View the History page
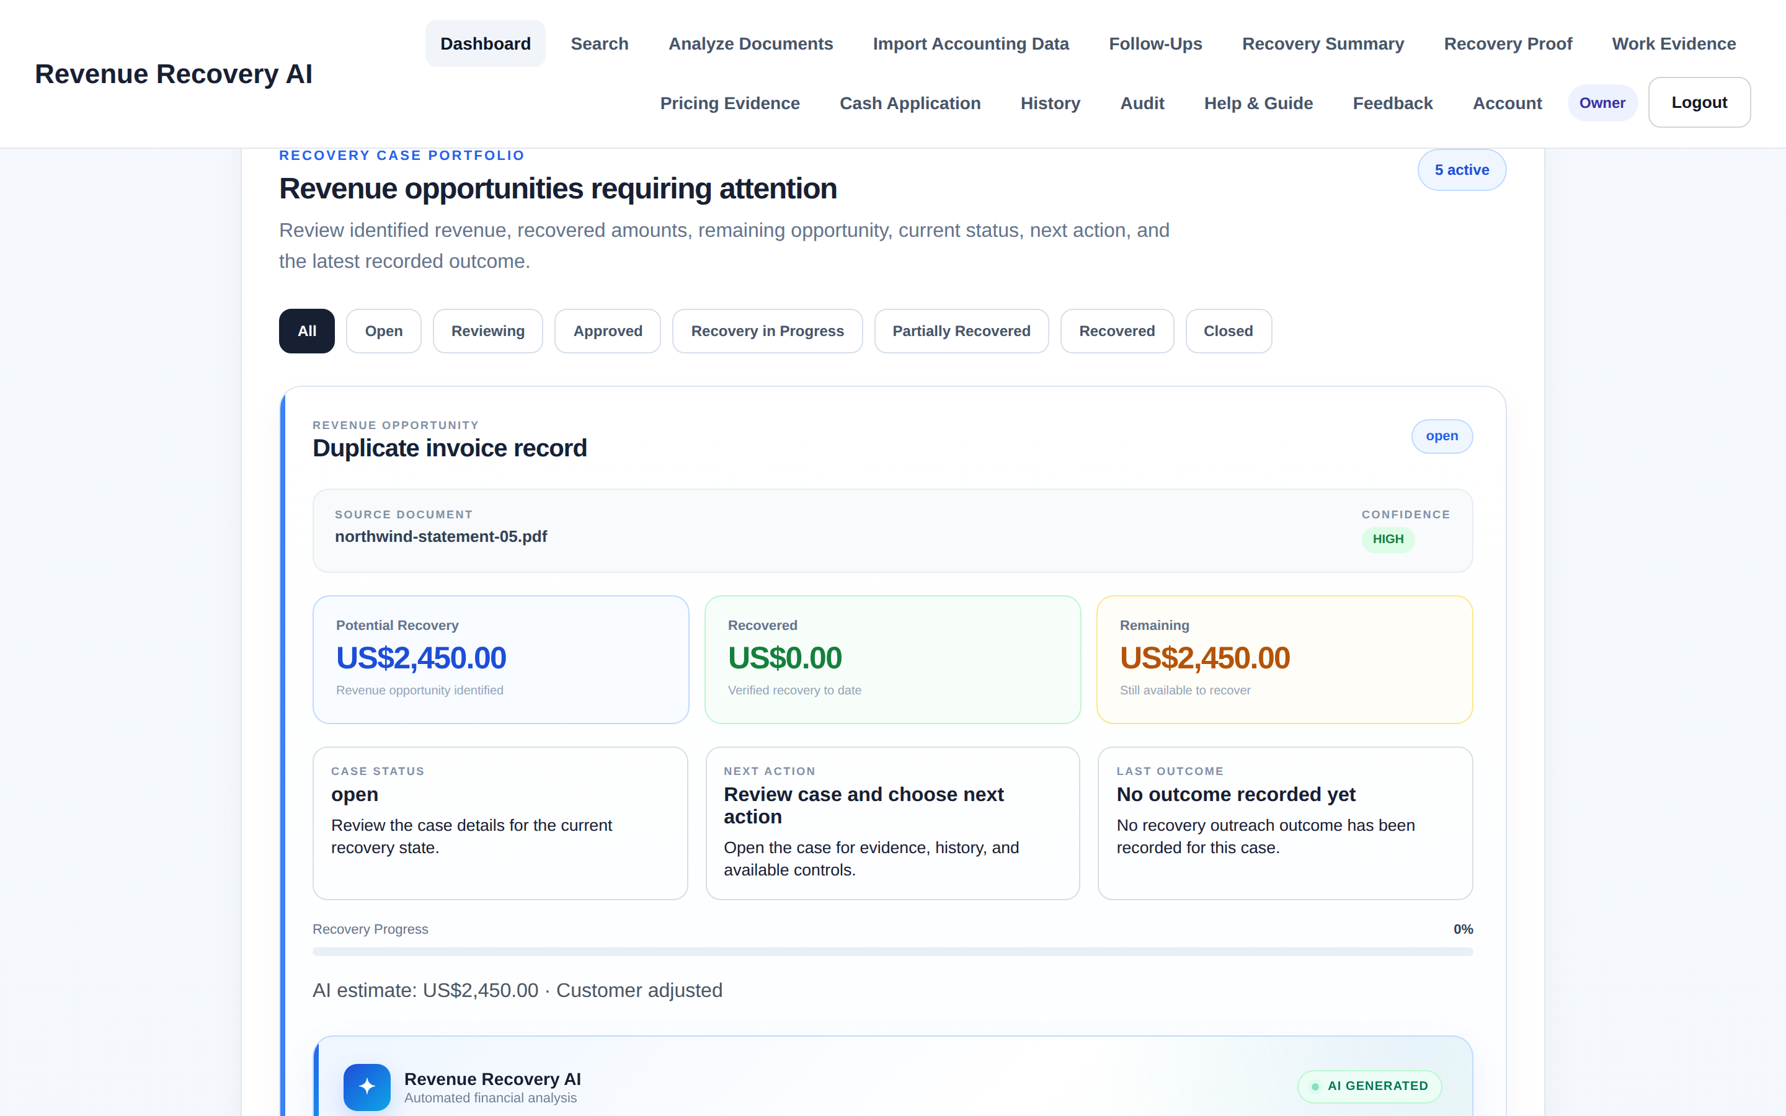This screenshot has height=1116, width=1786. click(x=1050, y=104)
